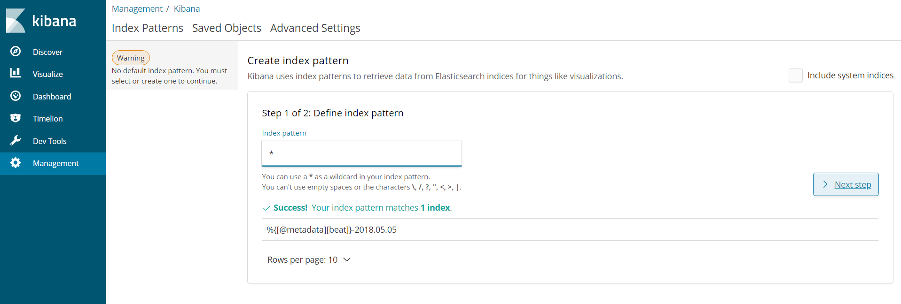Select the Management gear icon

click(16, 163)
